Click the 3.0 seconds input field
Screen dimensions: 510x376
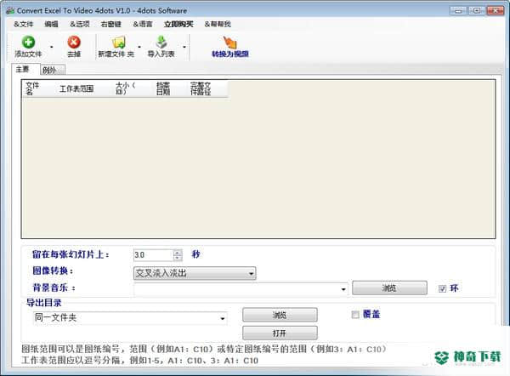(x=153, y=255)
